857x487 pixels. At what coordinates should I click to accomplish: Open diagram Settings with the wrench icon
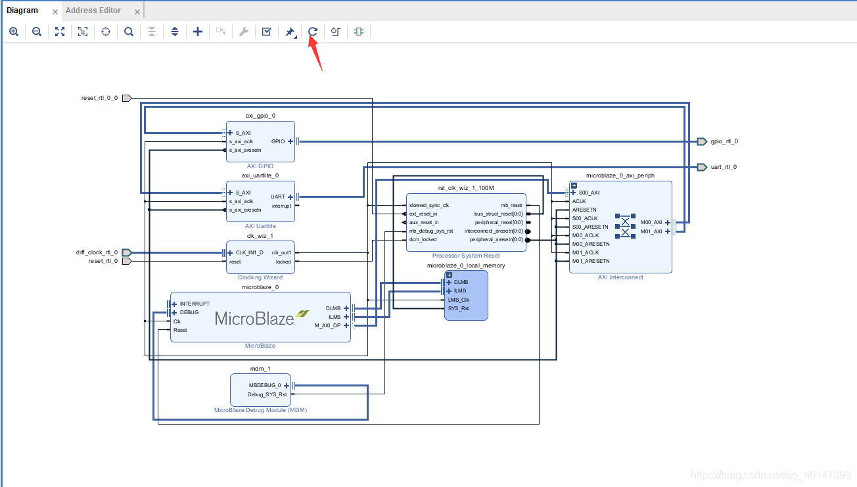244,31
